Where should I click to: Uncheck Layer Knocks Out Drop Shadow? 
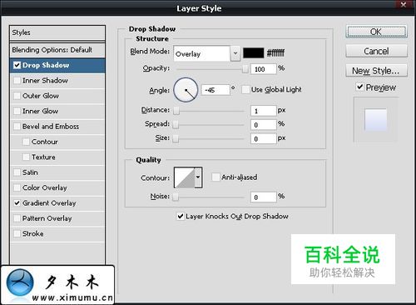click(x=181, y=216)
